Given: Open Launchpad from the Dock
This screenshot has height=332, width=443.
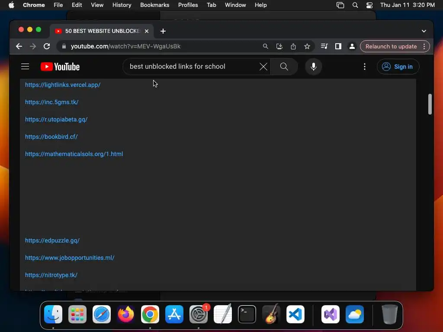Looking at the screenshot, I should pyautogui.click(x=77, y=314).
